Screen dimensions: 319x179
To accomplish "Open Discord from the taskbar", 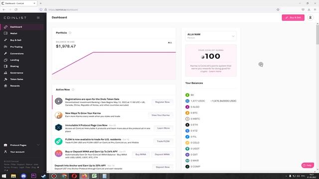I will tap(23, 176).
